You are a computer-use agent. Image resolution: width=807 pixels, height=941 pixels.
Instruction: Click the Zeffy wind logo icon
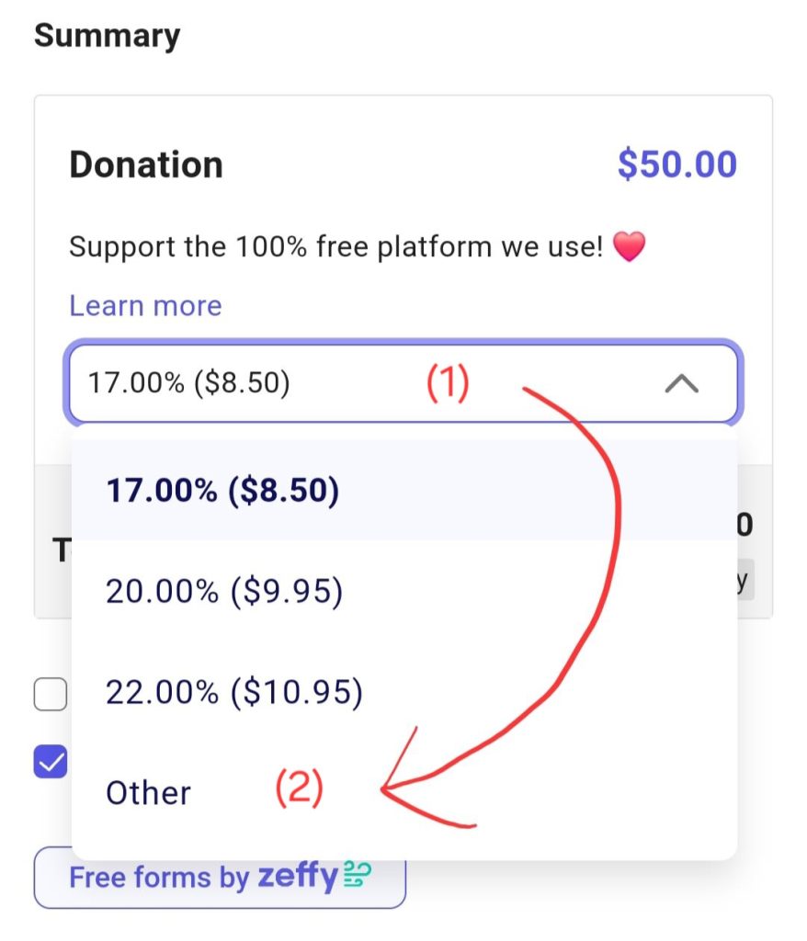tap(358, 874)
